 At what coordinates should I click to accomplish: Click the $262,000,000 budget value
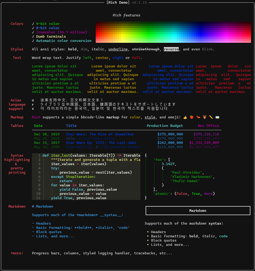(170, 143)
